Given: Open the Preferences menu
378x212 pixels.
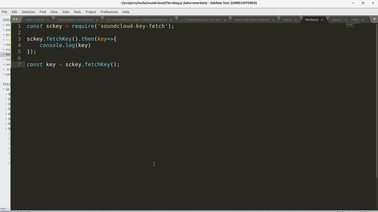Looking at the screenshot, I should point(109,12).
